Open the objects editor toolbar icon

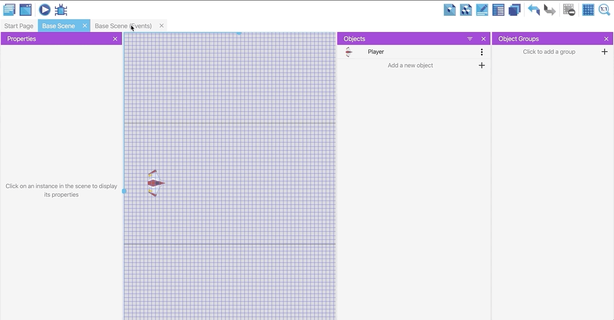point(449,9)
